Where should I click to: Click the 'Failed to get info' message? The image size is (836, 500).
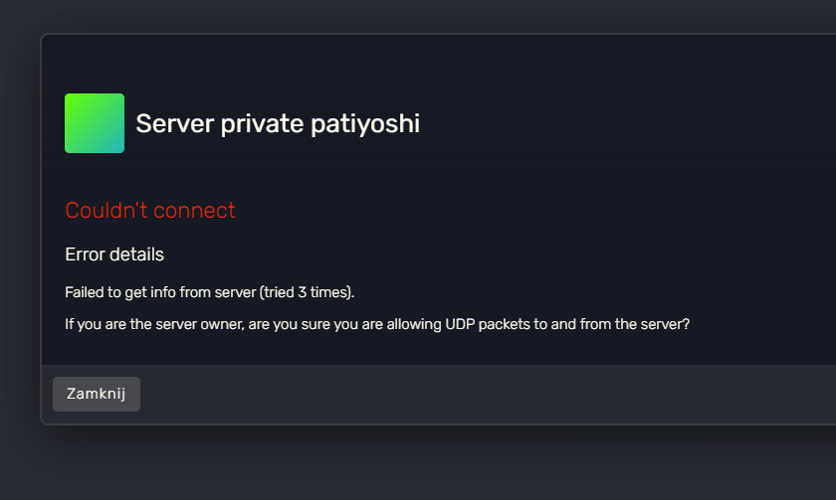point(209,293)
